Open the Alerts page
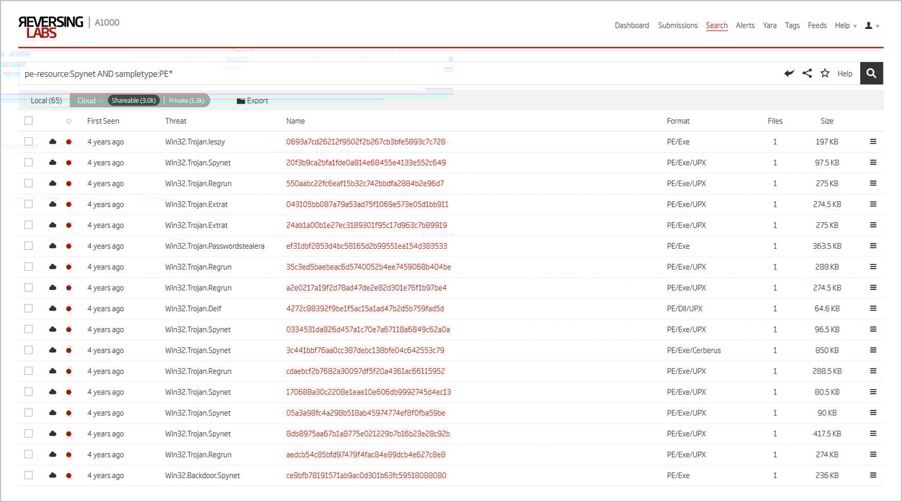This screenshot has height=502, width=902. 745,26
